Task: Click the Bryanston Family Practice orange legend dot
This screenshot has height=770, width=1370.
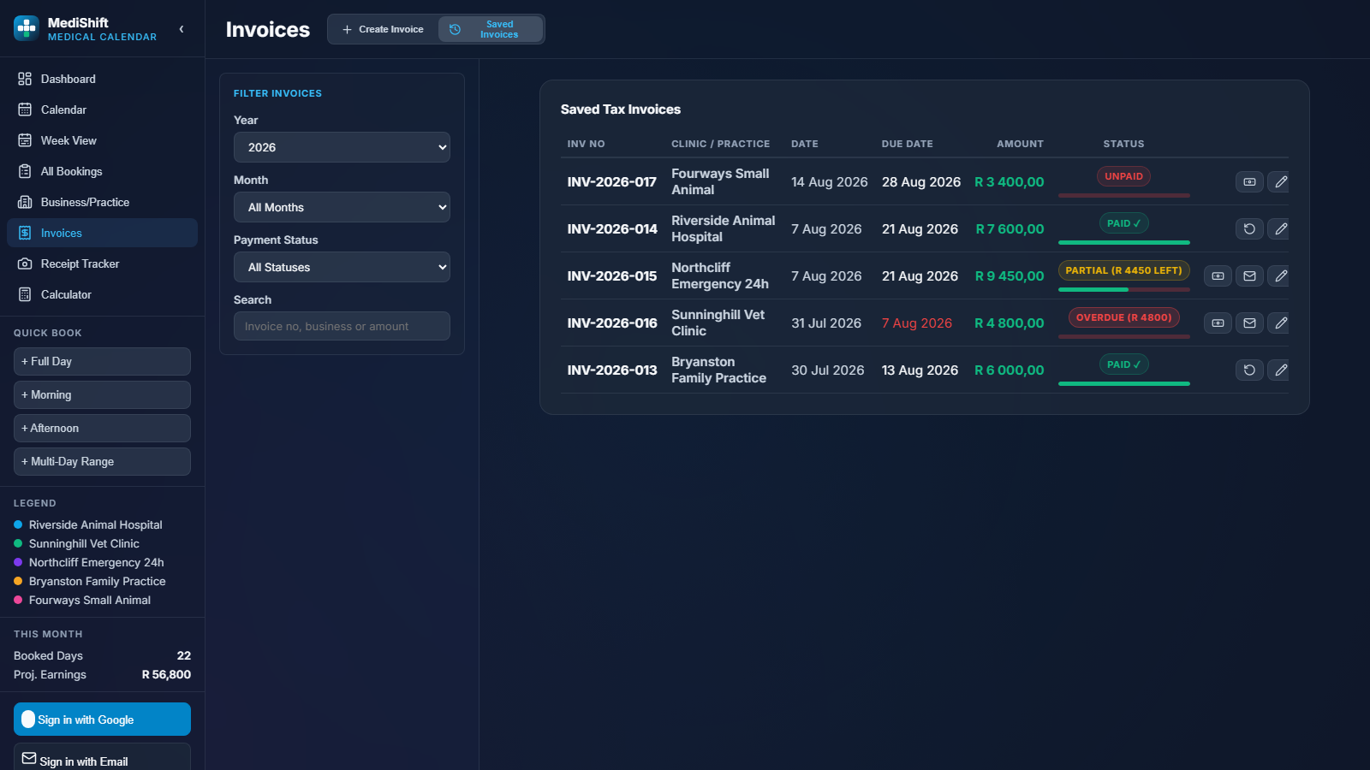Action: click(18, 581)
